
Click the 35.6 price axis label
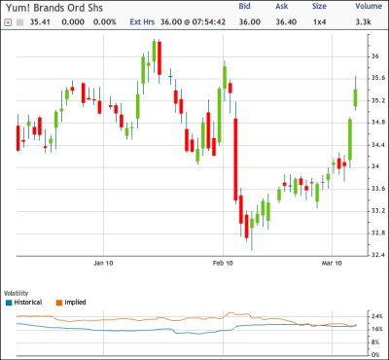tap(378, 78)
